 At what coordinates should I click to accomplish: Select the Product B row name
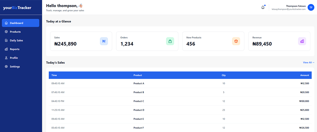(x=139, y=92)
